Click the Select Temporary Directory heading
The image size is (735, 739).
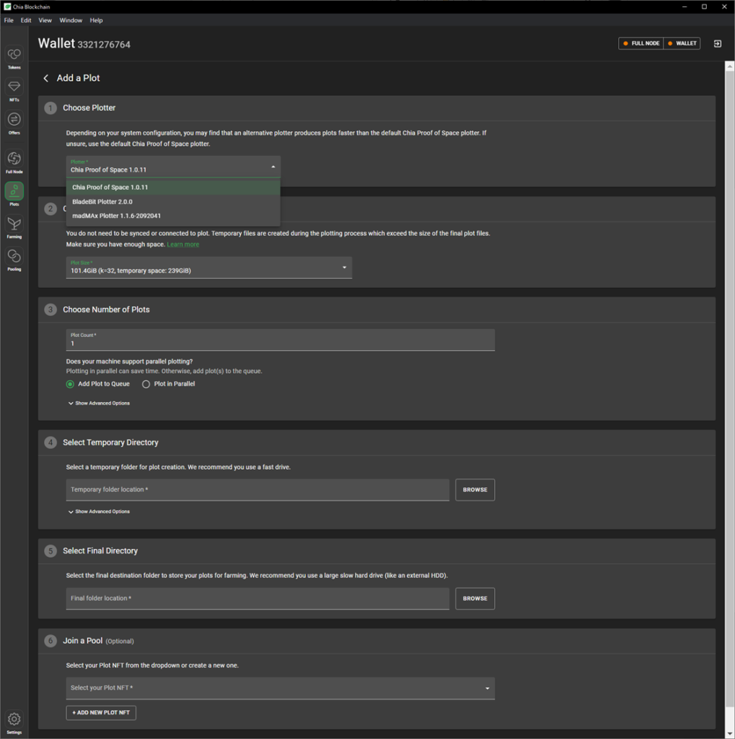pyautogui.click(x=111, y=442)
